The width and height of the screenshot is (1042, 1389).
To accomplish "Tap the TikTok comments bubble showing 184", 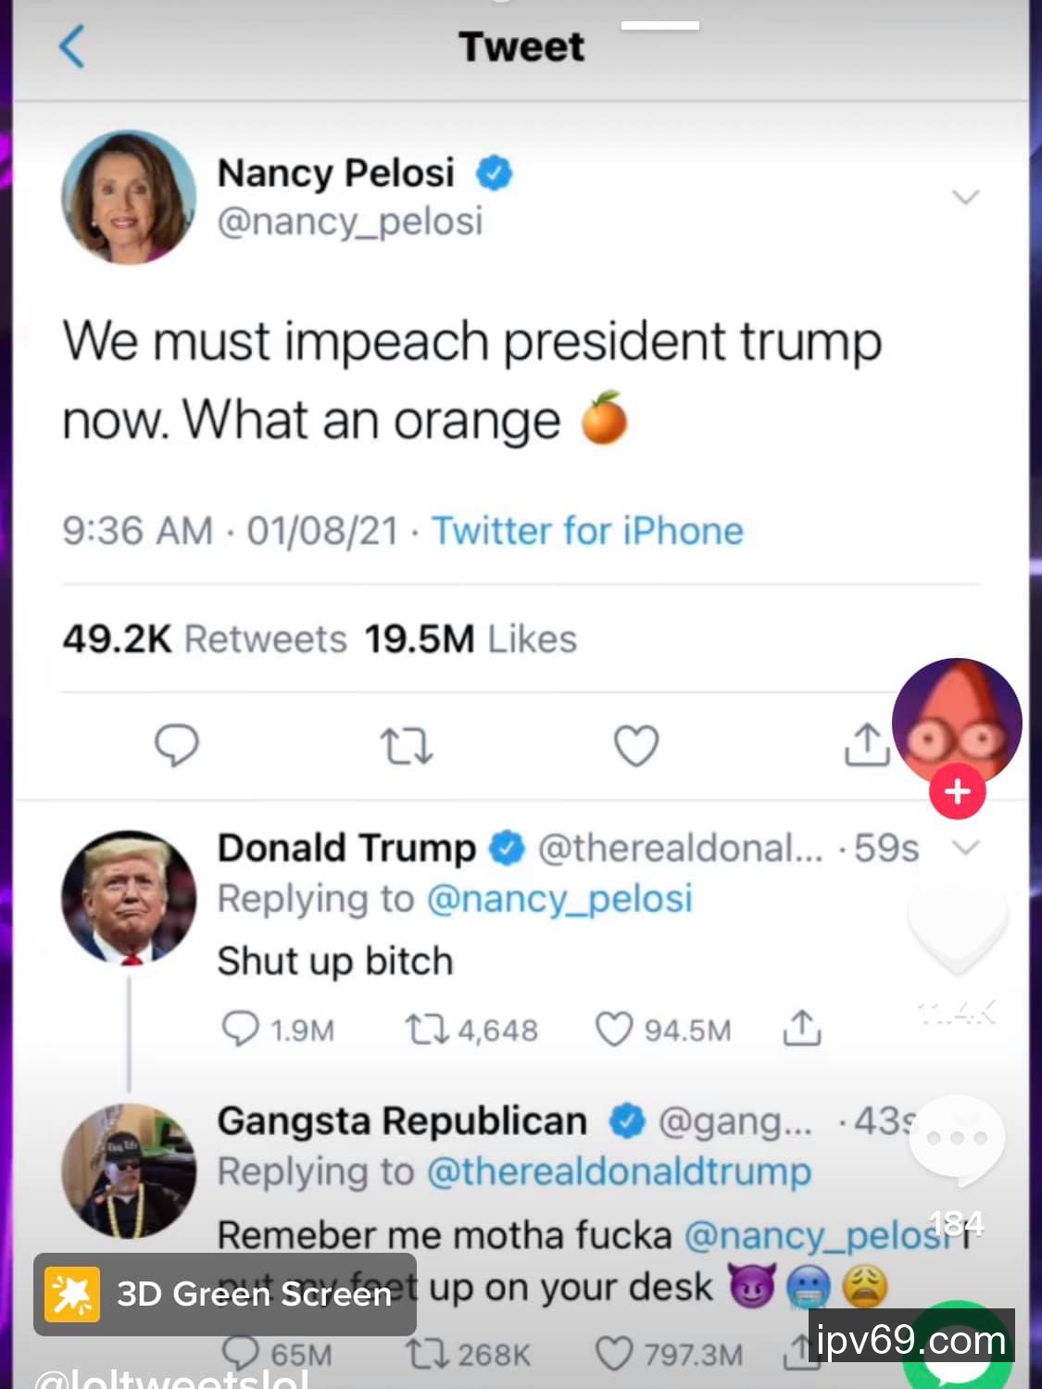I will point(957,1142).
